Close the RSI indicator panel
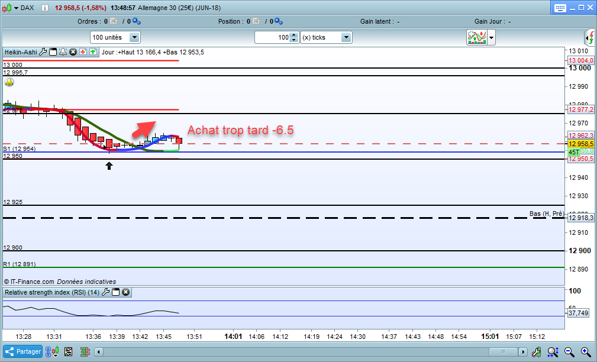The height and width of the screenshot is (362, 597). 125,292
